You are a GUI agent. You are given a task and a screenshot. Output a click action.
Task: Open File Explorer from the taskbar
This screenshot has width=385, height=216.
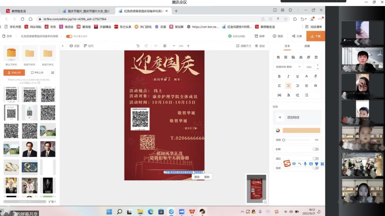click(x=140, y=212)
